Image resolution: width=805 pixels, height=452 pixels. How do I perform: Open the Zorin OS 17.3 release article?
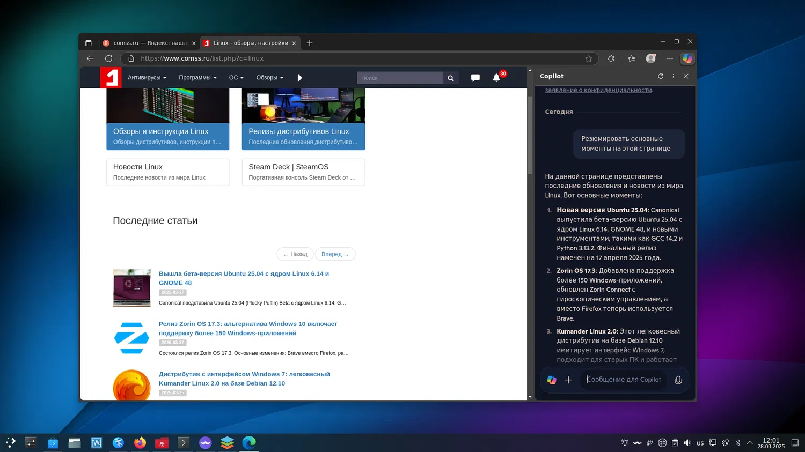click(x=248, y=328)
